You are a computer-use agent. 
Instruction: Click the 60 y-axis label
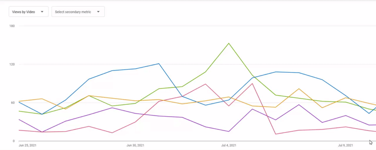(x=13, y=103)
